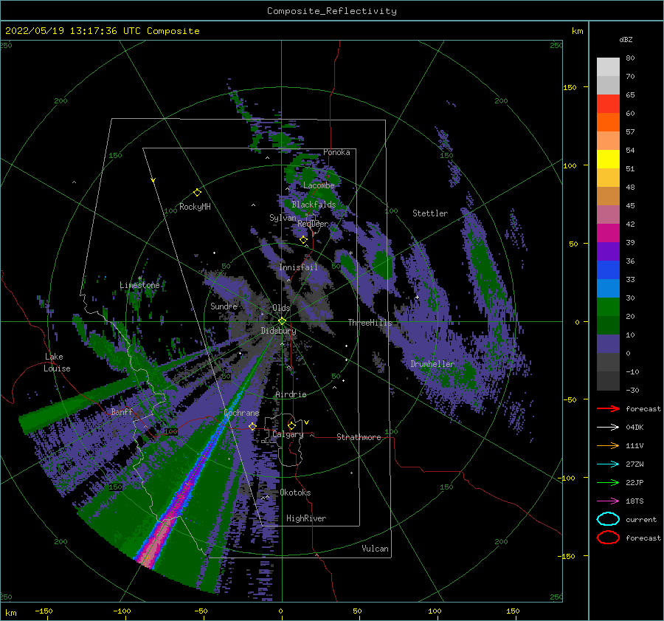The height and width of the screenshot is (621, 664).
Task: Select the yellow 54 dBZ color swatch
Action: [608, 159]
